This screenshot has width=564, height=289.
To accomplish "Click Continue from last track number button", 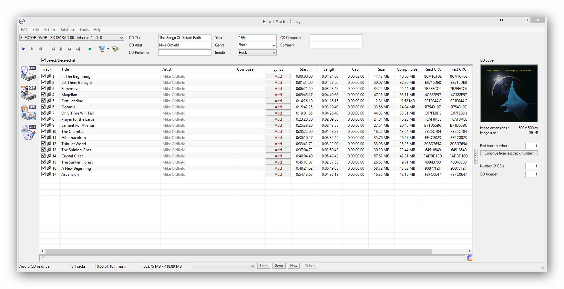I will (508, 153).
